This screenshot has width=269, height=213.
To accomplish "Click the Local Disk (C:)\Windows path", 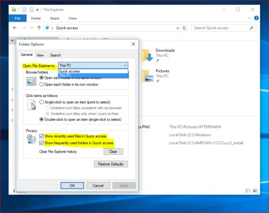I will [190, 135].
